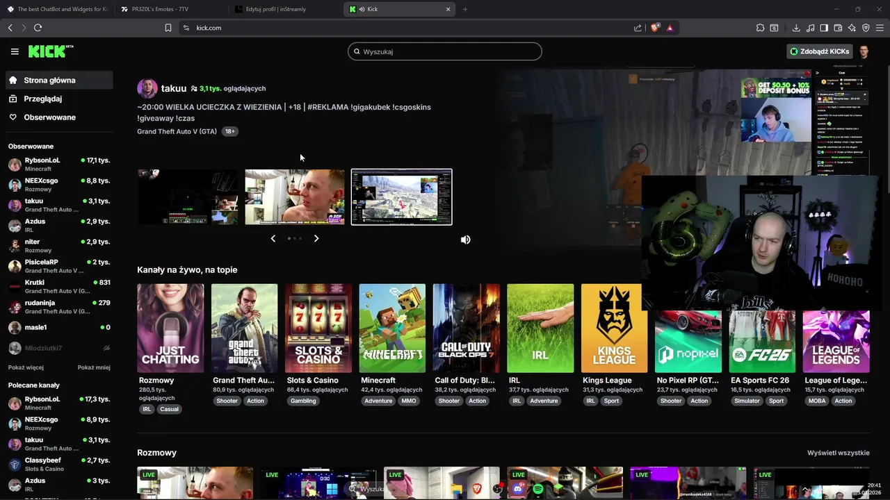The height and width of the screenshot is (500, 890).
Task: Click the Grand Theft Auto V (GTA) link
Action: click(x=177, y=131)
